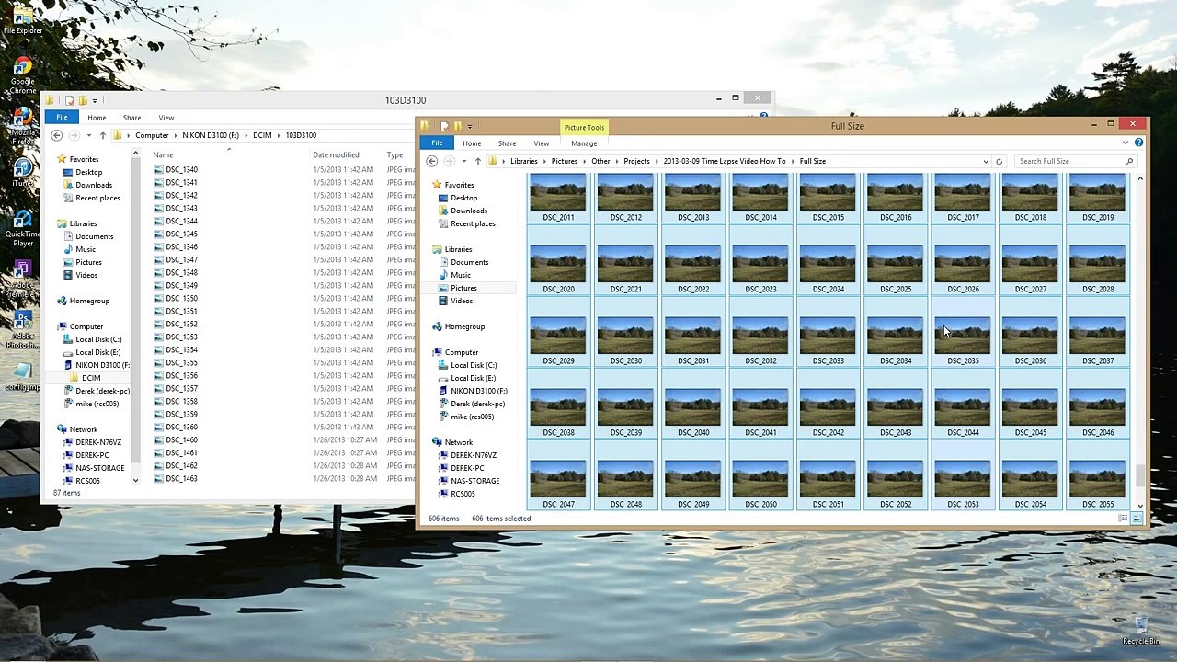Open the File menu in Full Size window
The height and width of the screenshot is (662, 1177).
pyautogui.click(x=437, y=143)
